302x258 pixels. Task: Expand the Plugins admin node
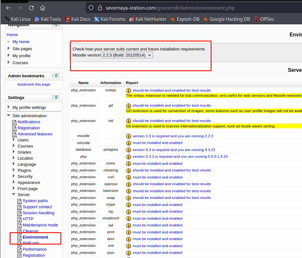coord(14,170)
